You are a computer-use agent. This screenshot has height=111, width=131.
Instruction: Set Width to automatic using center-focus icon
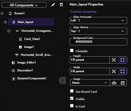pos(114,71)
